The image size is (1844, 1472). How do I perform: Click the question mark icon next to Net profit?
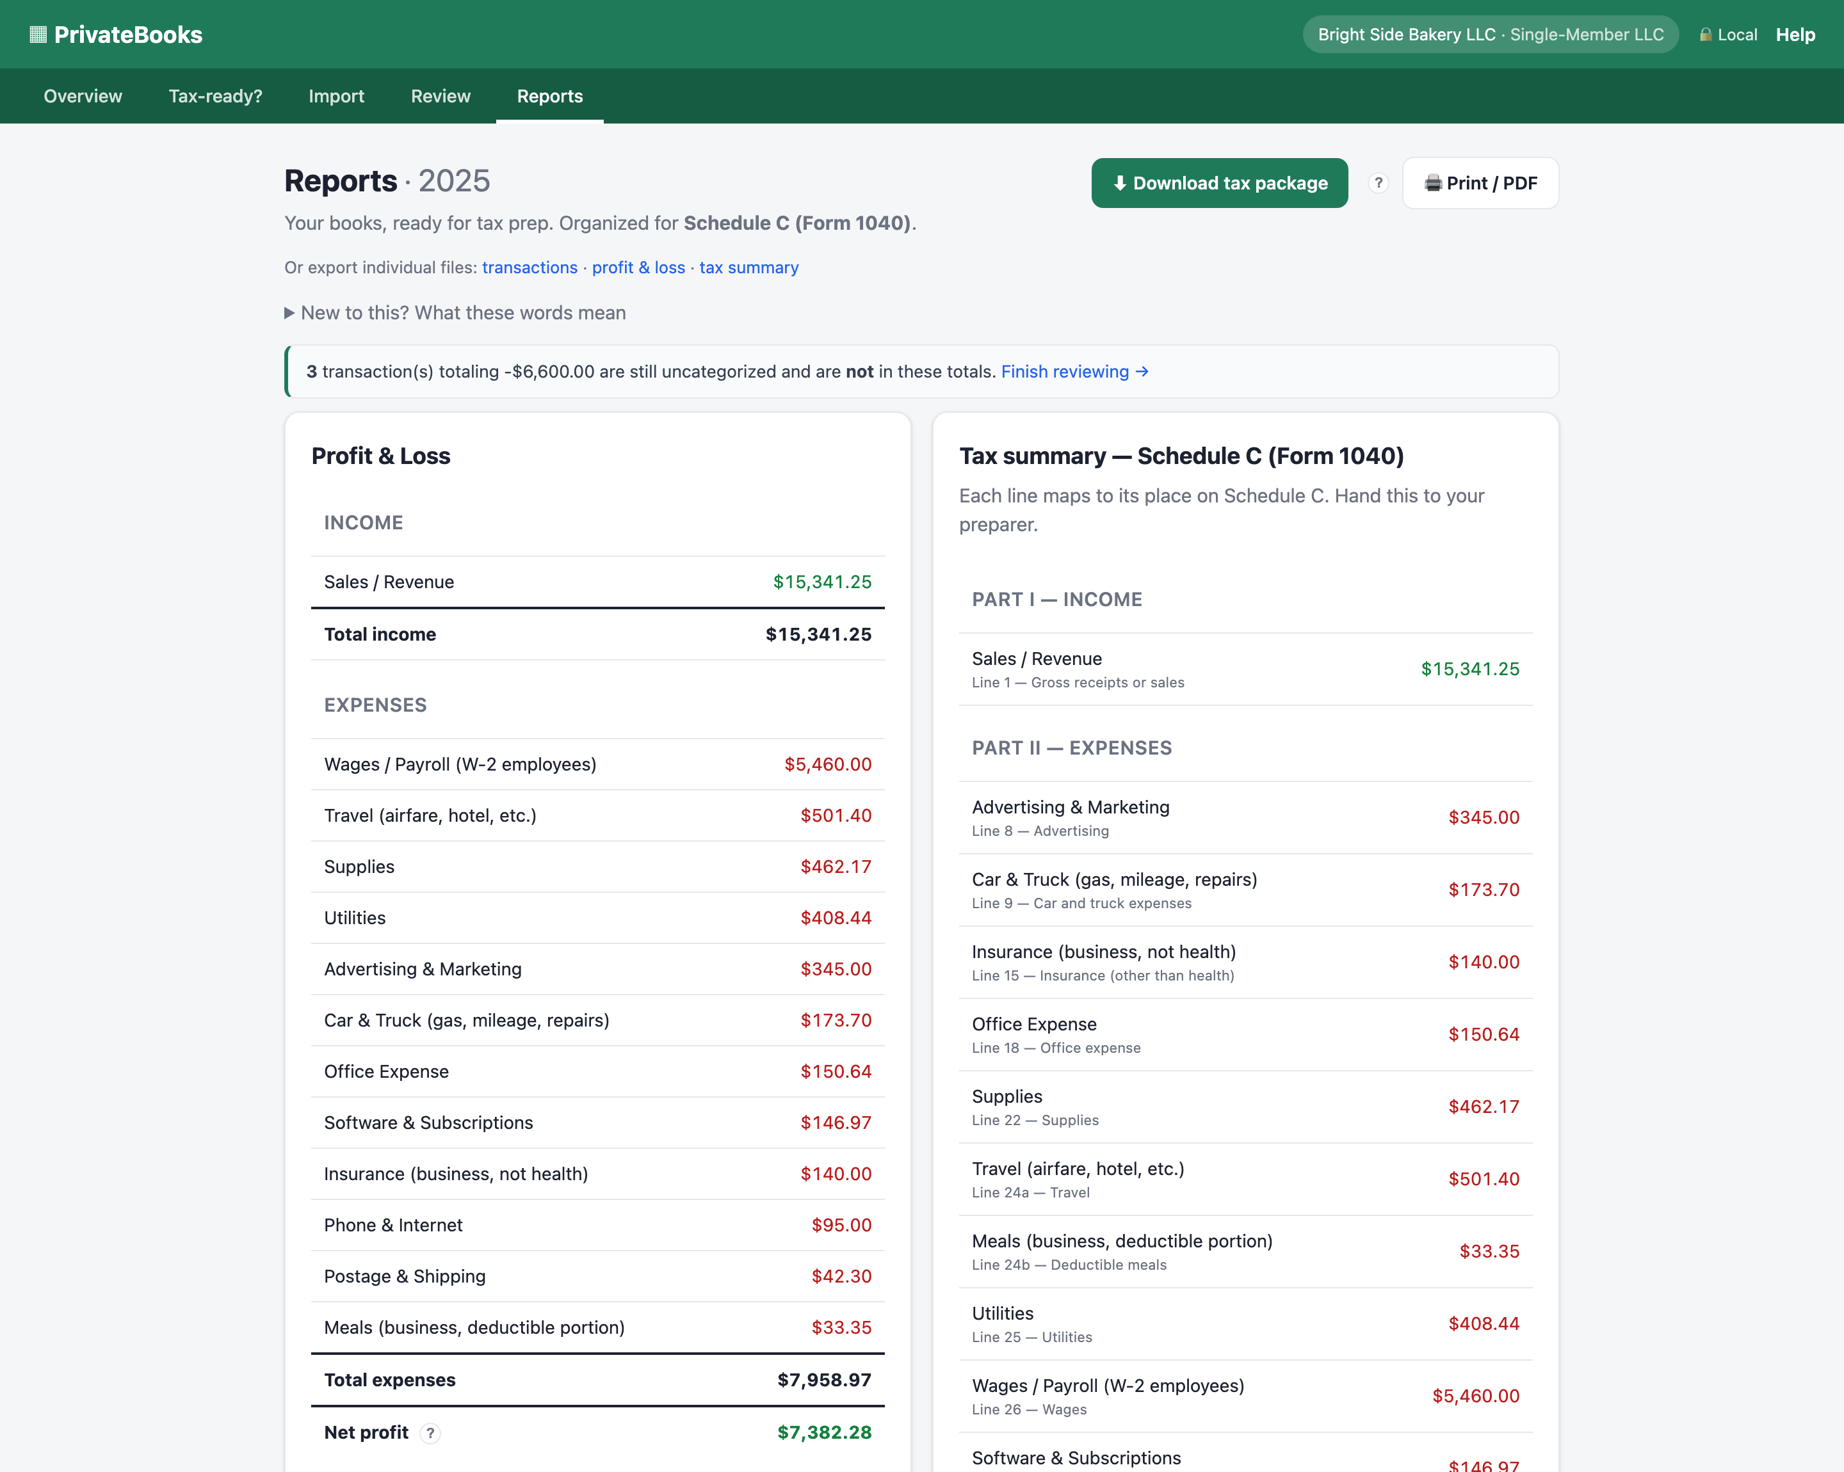[430, 1434]
